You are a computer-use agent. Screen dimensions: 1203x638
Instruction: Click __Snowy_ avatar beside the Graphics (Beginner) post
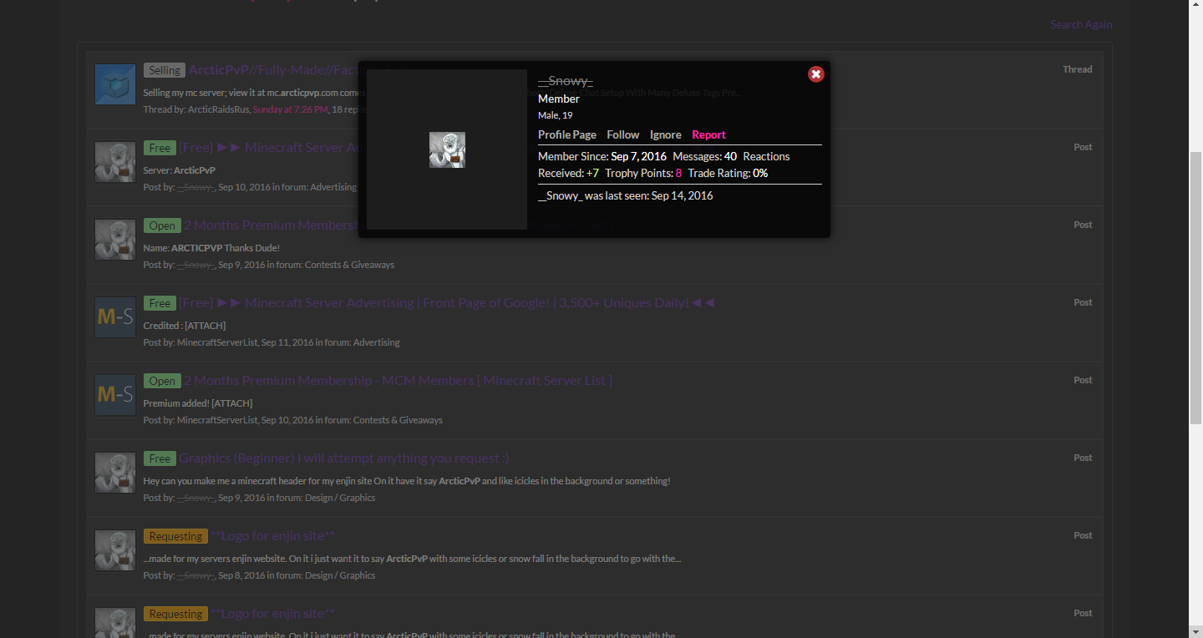(115, 473)
